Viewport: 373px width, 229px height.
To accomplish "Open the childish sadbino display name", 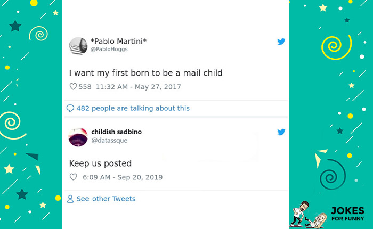I will (117, 132).
